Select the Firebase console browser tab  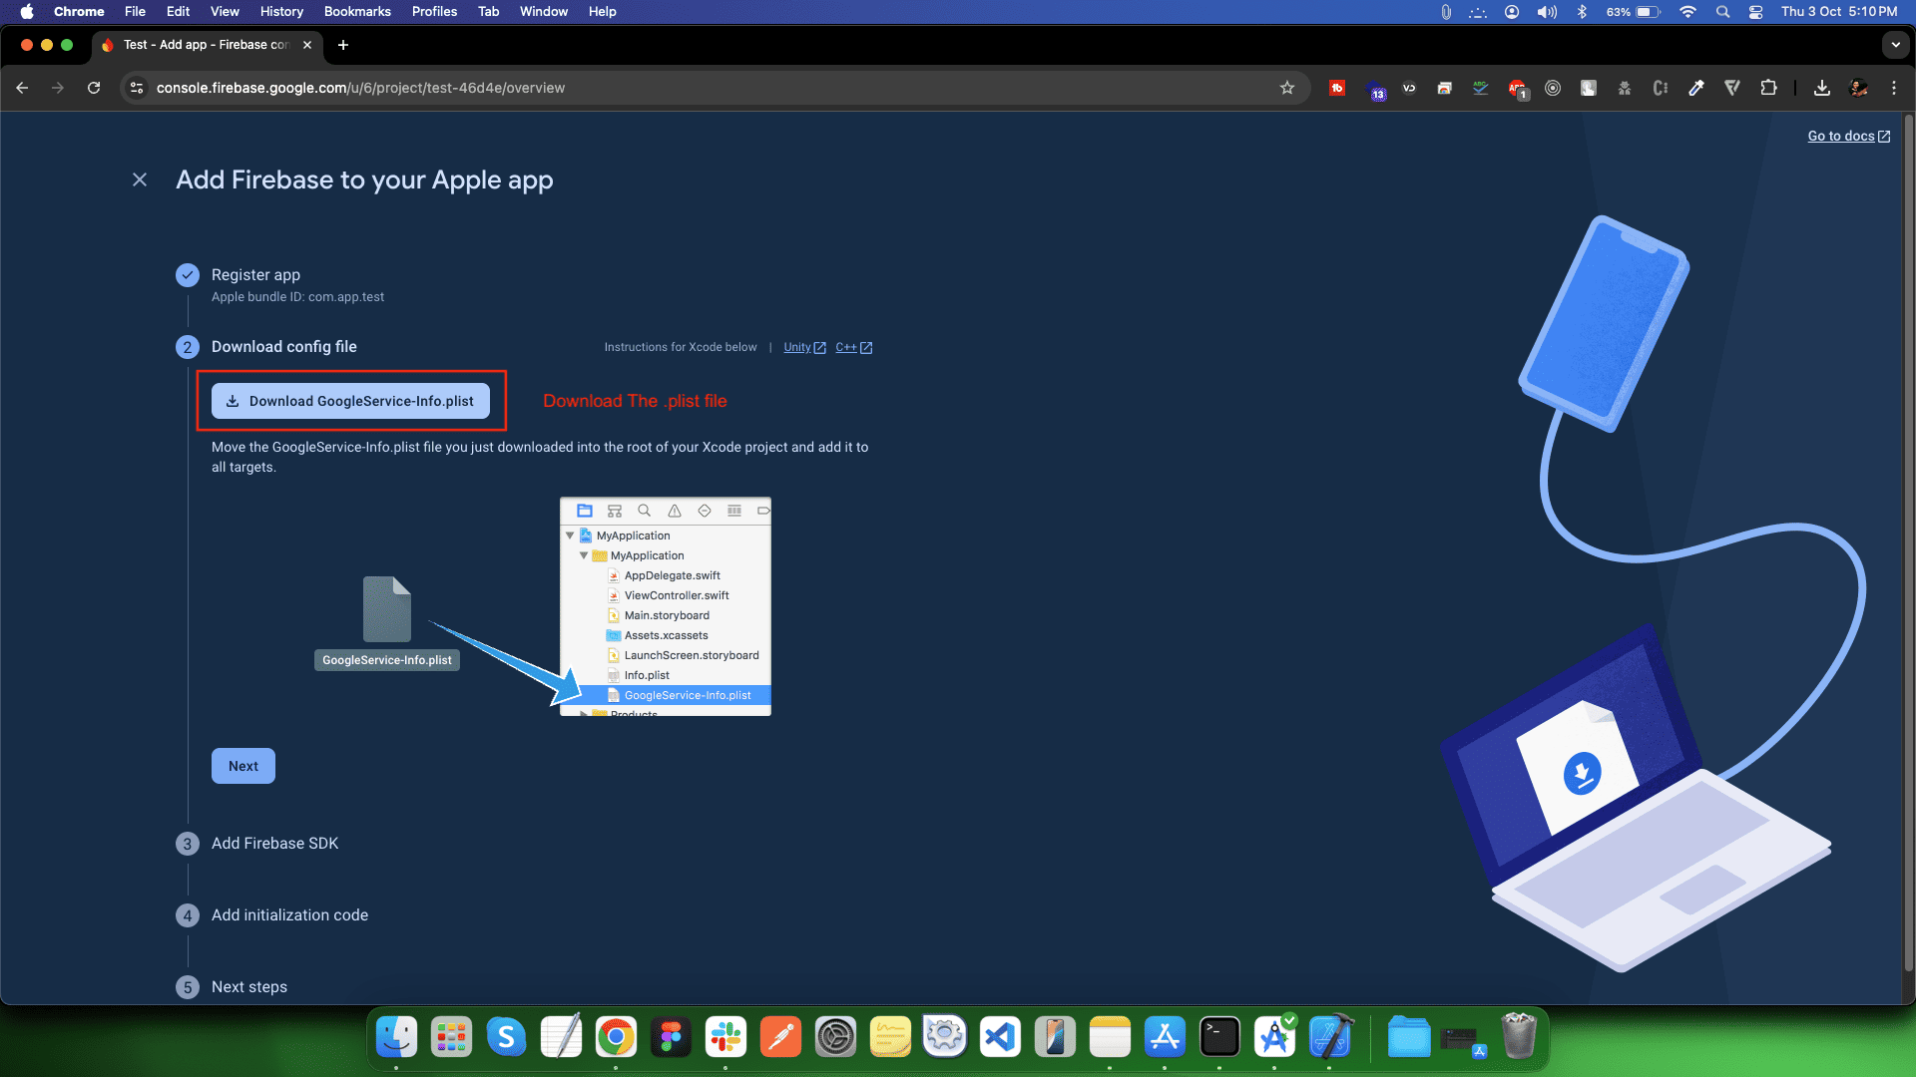tap(200, 45)
